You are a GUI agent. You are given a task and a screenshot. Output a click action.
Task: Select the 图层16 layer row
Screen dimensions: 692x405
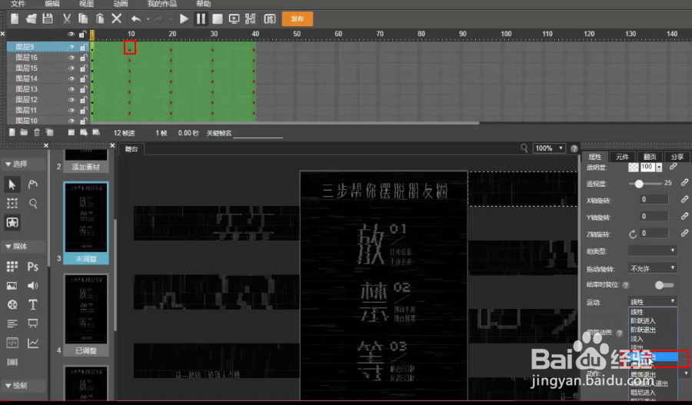[x=48, y=58]
